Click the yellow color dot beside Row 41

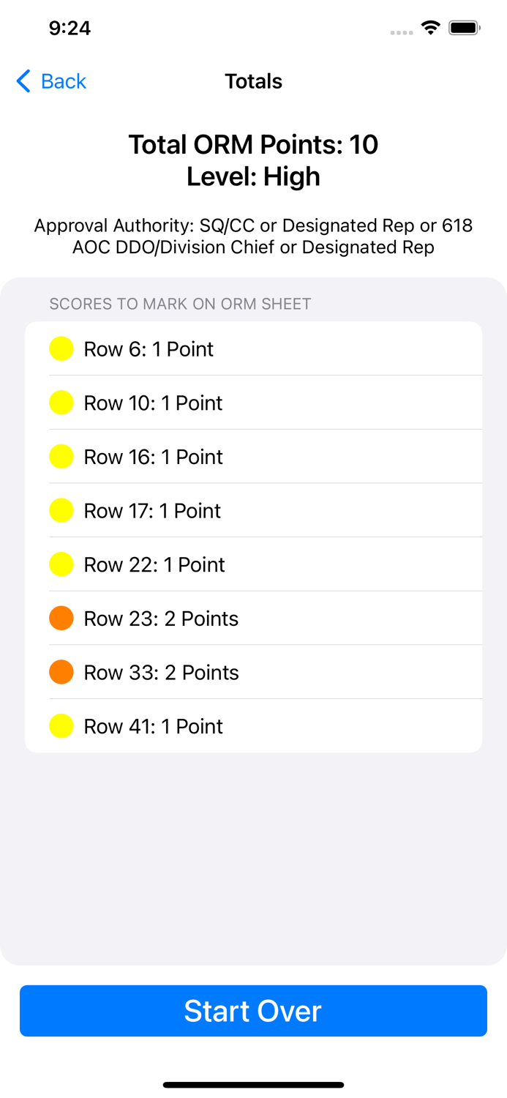pos(61,725)
